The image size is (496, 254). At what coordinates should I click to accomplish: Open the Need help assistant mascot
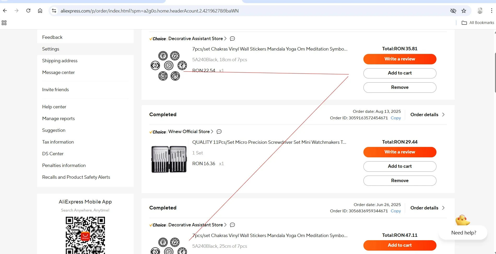[x=462, y=220]
